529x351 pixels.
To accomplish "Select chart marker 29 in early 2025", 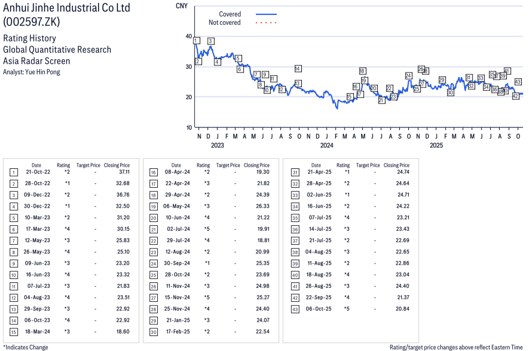I will coord(441,80).
